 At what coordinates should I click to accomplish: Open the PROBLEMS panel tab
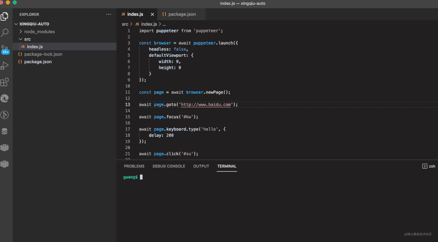click(134, 166)
